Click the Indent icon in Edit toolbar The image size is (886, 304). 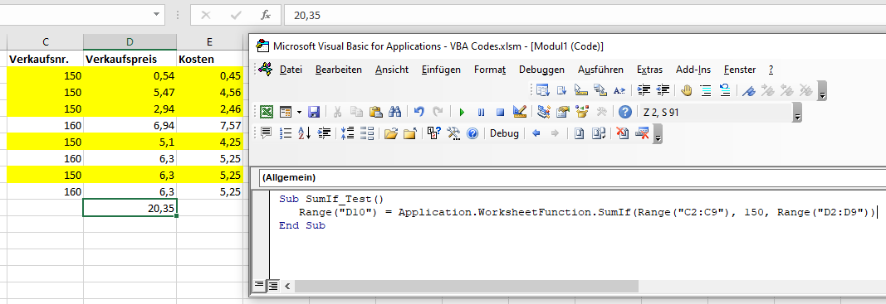644,89
